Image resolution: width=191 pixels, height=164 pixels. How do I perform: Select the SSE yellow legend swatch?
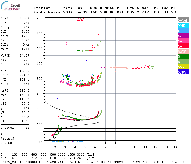183,67
